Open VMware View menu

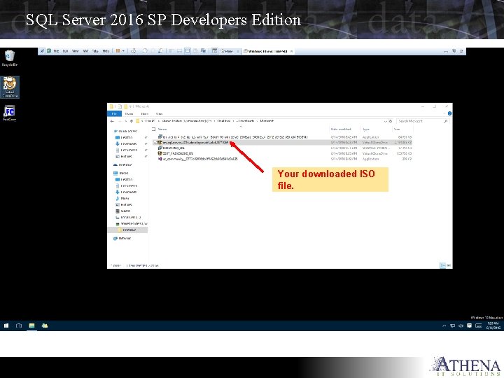pyautogui.click(x=75, y=51)
